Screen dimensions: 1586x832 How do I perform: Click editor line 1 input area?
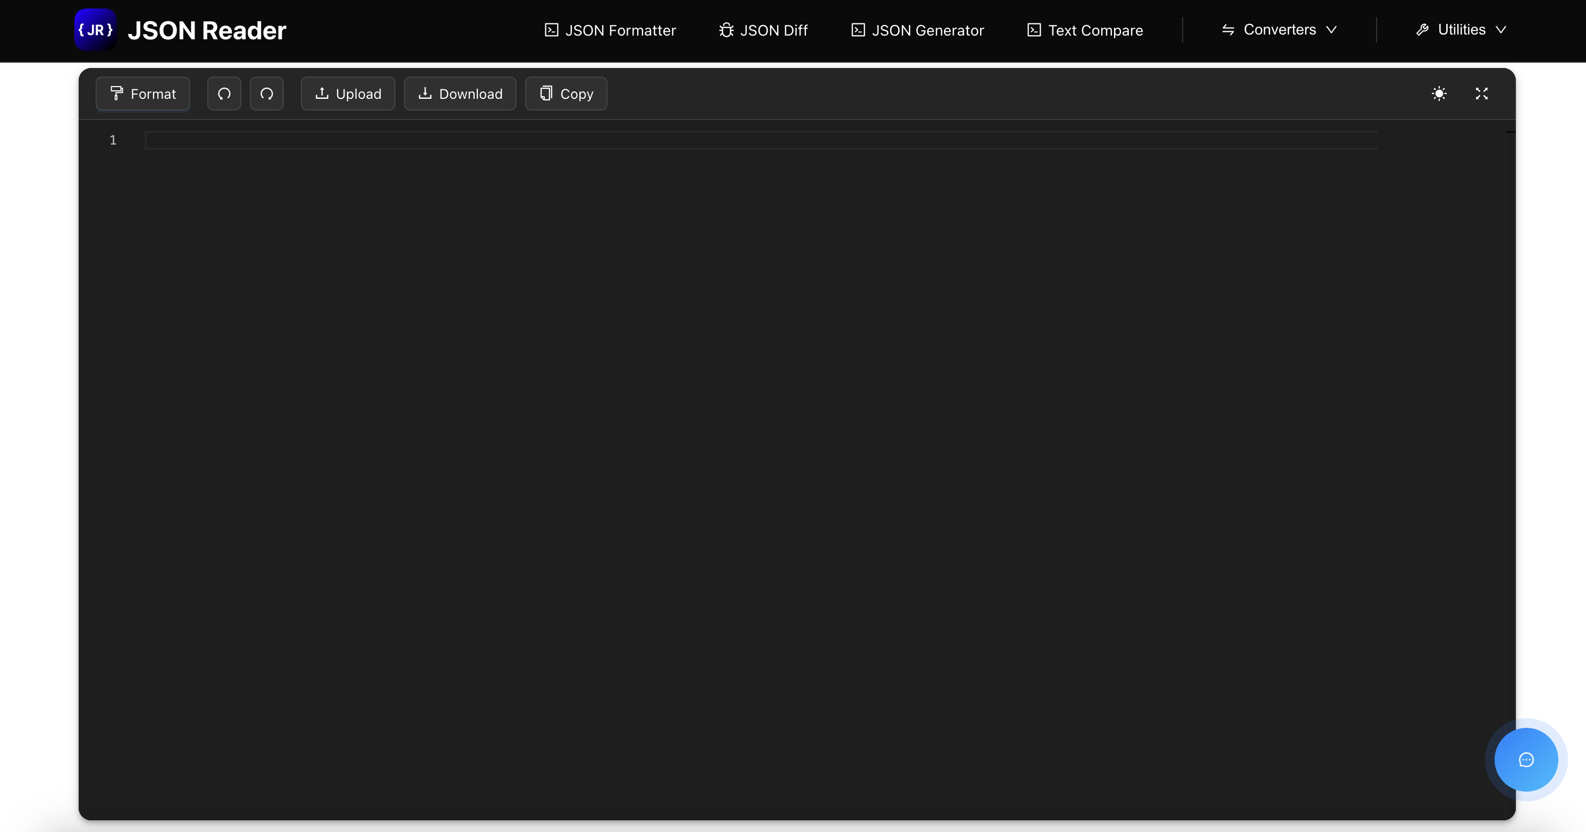point(761,140)
